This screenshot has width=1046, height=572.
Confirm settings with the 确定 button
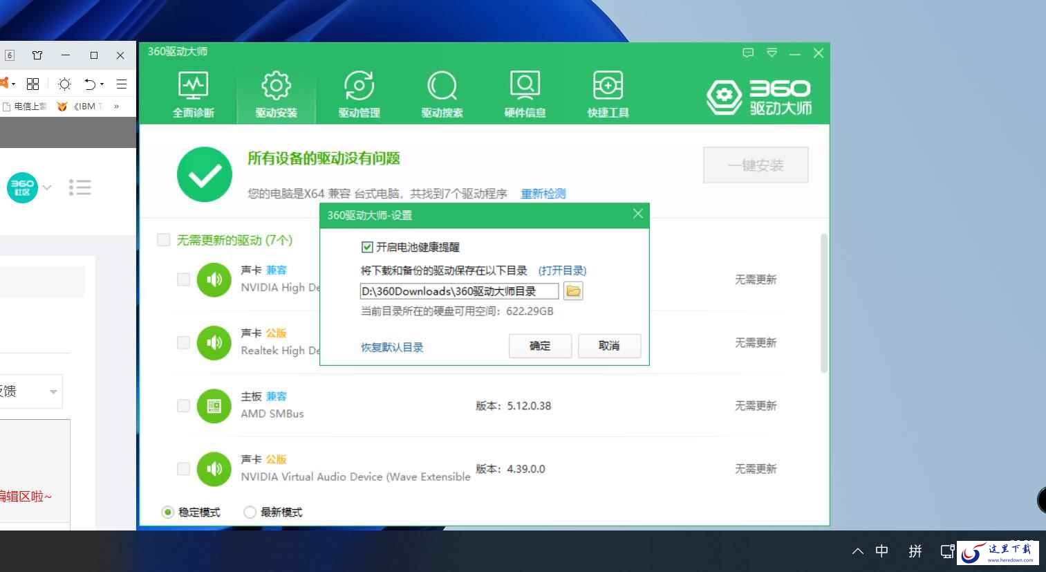tap(540, 346)
